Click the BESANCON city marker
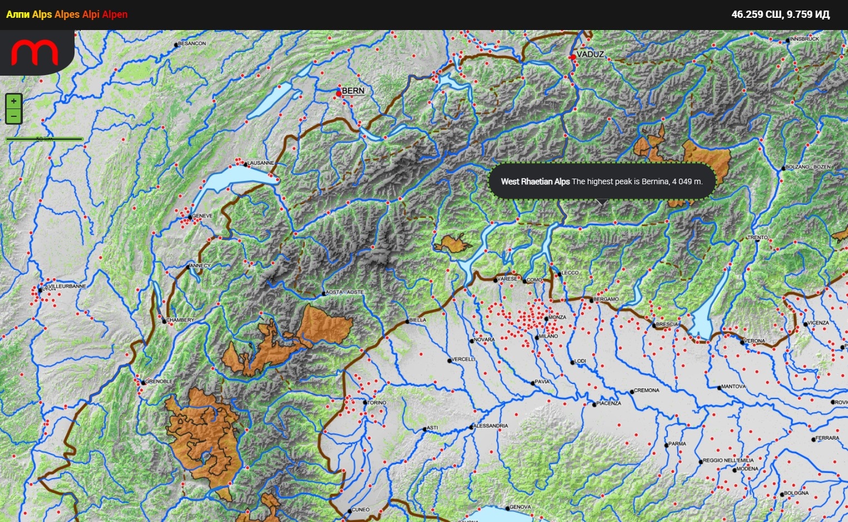Image resolution: width=848 pixels, height=522 pixels. point(176,45)
